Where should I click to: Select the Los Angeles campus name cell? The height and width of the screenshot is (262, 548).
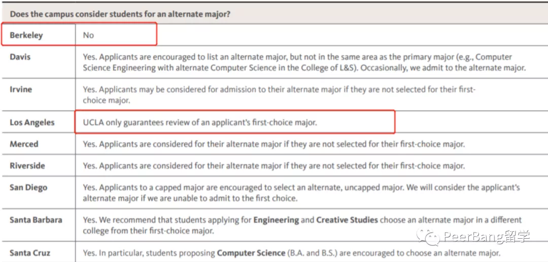[32, 122]
